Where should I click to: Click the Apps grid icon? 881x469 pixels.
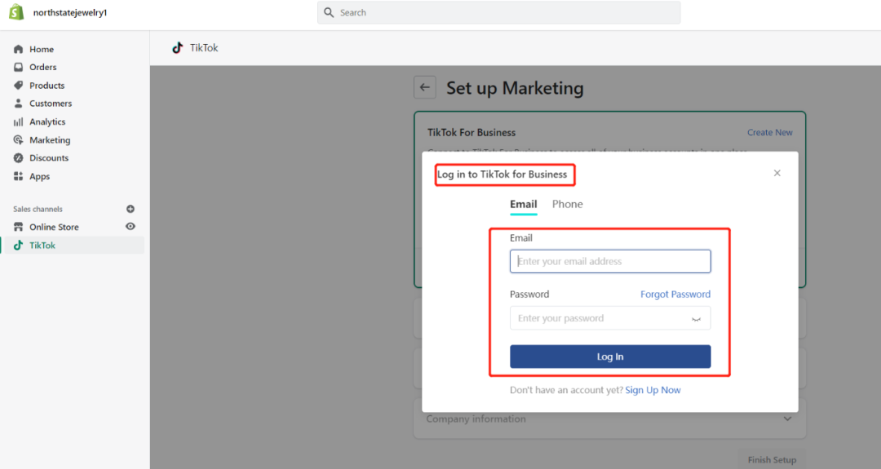pos(19,176)
